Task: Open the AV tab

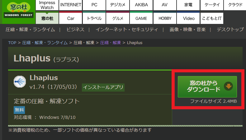Action: 165,5
